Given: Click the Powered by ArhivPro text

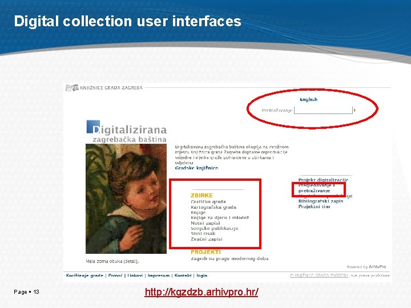Looking at the screenshot, I should 366,267.
